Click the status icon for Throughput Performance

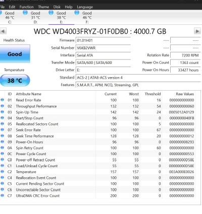coord(3,106)
